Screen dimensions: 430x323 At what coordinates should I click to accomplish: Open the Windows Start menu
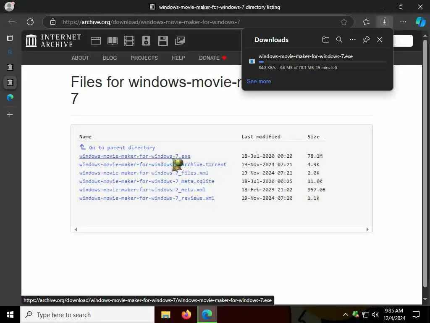tap(10, 315)
